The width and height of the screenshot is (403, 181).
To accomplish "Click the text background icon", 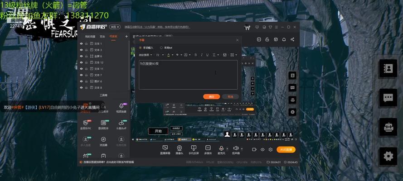I will tap(225, 55).
